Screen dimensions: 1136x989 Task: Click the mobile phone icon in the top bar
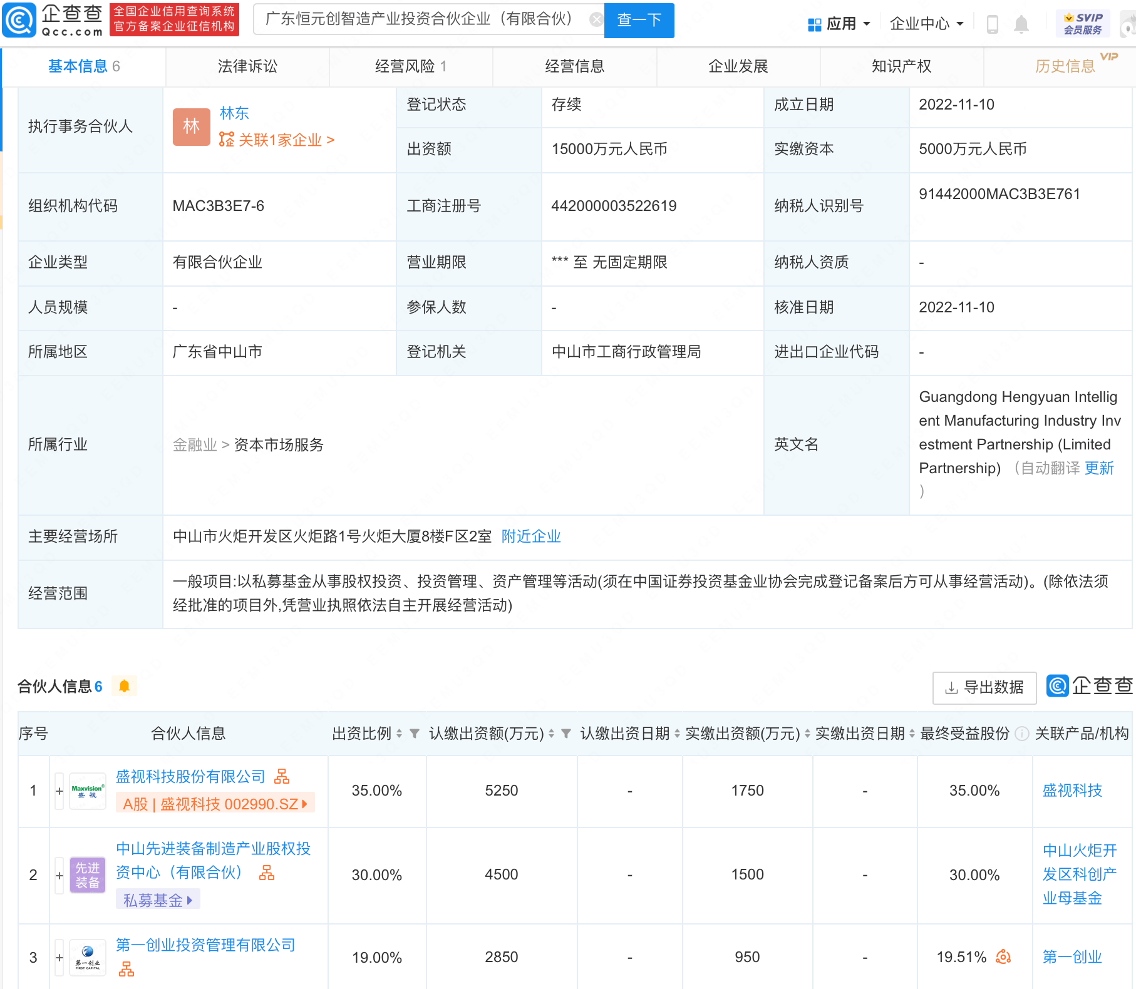(x=993, y=23)
